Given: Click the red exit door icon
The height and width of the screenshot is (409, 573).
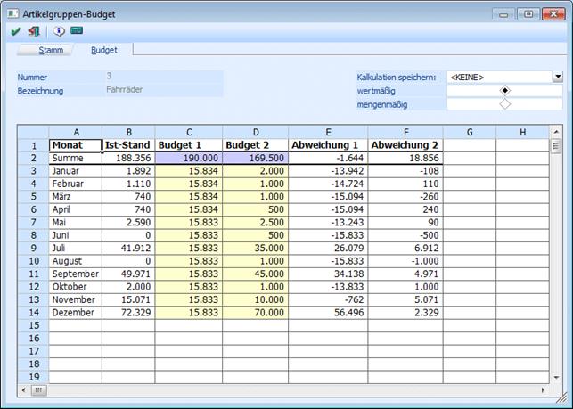Looking at the screenshot, I should pos(34,31).
